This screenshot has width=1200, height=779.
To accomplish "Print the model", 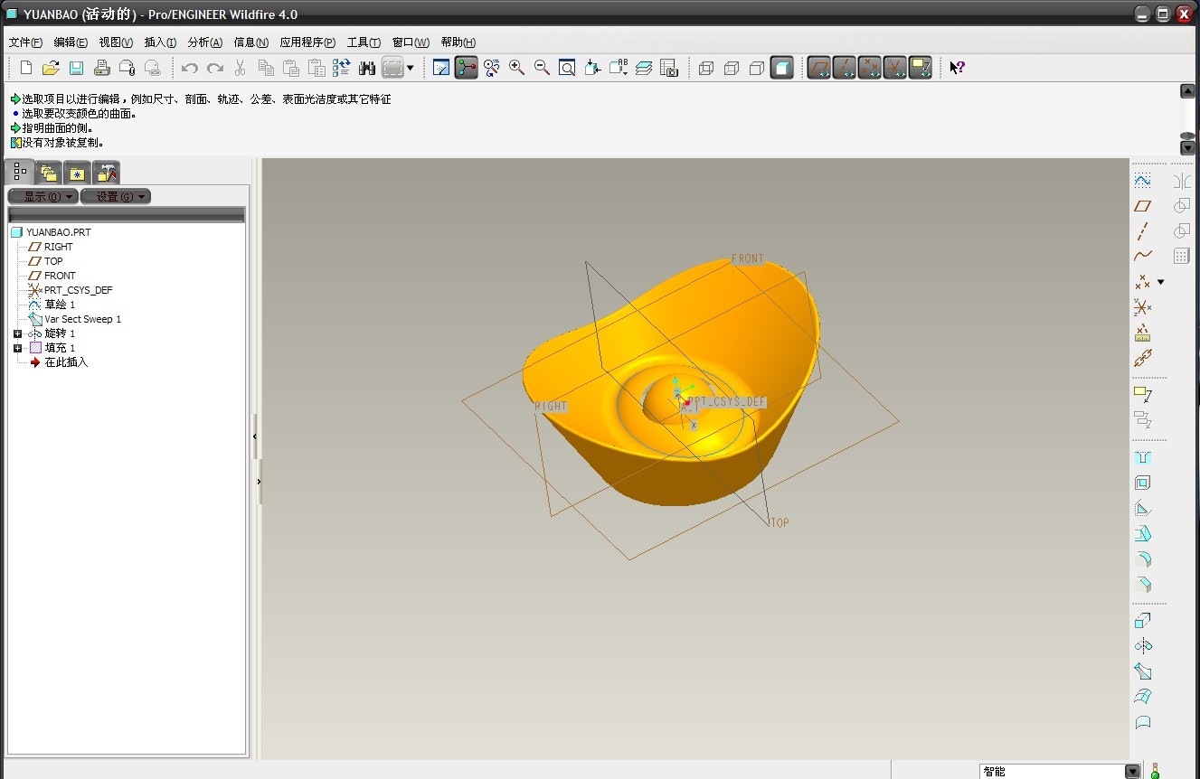I will click(x=102, y=68).
